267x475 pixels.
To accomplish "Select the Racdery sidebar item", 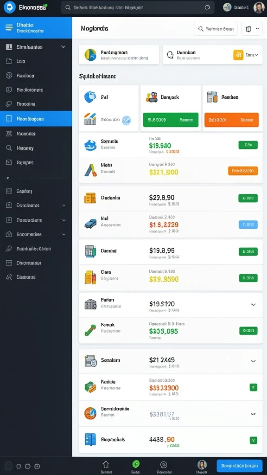I will (x=36, y=76).
